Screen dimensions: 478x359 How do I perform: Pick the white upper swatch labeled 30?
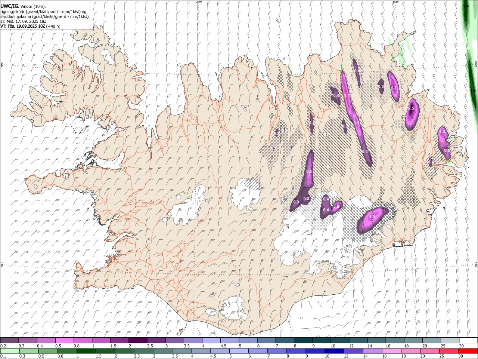pyautogui.click(x=468, y=340)
